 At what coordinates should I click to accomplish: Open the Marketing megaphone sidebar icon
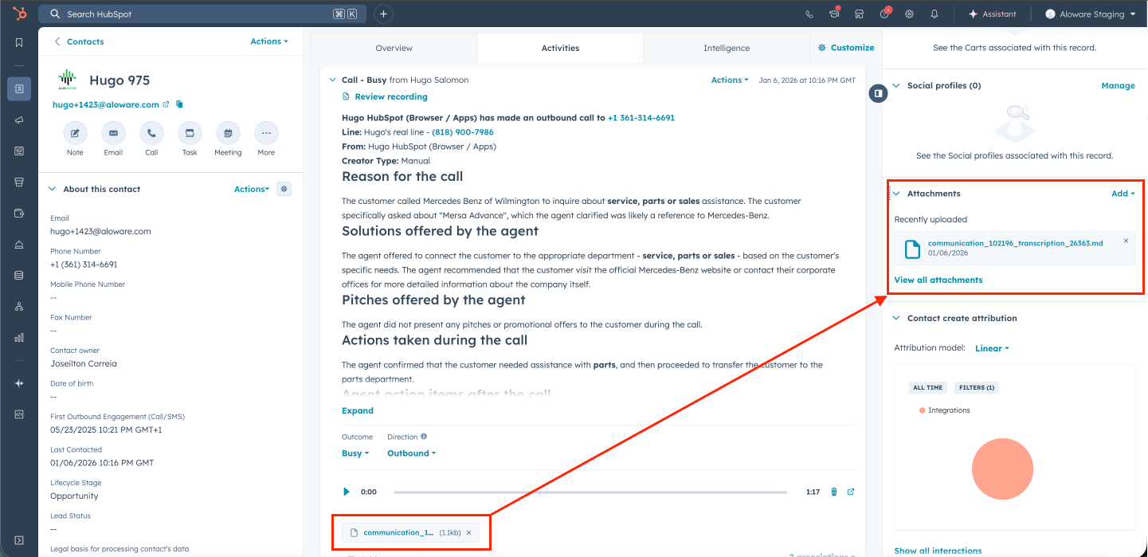click(x=19, y=120)
